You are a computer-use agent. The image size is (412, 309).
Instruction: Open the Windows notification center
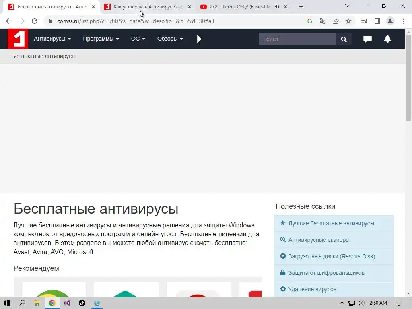399,303
